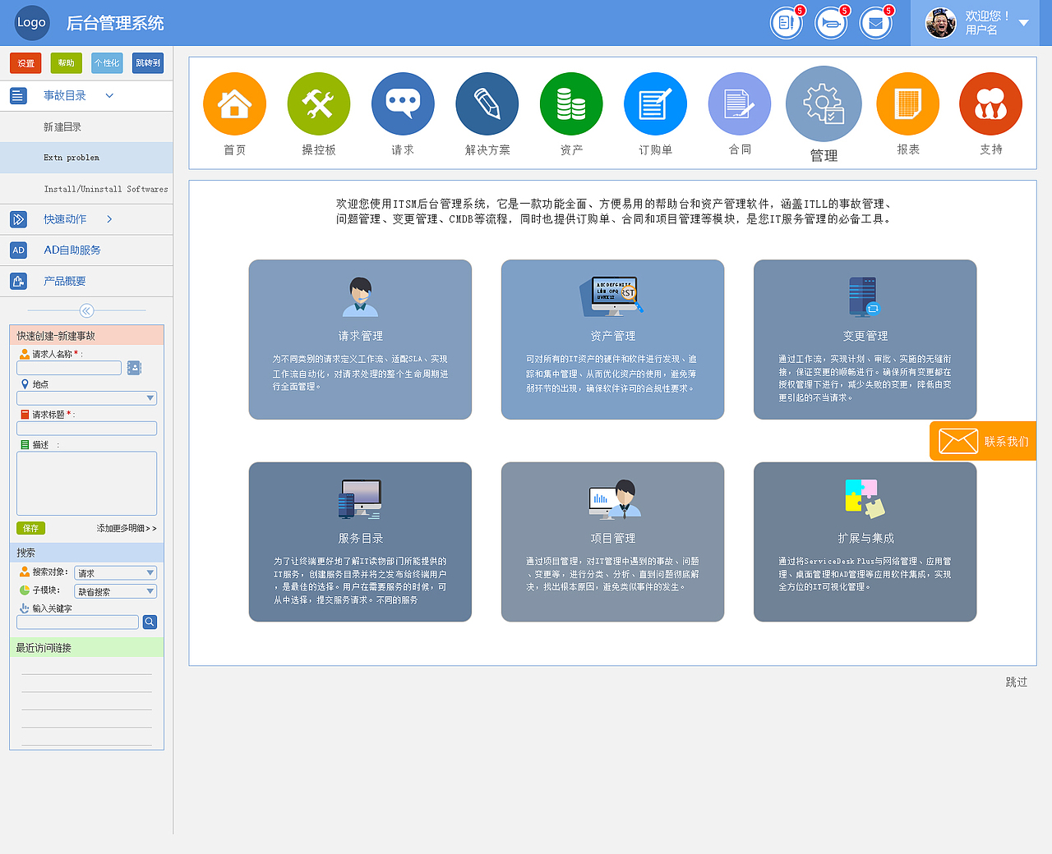Click the AD badge icon in sidebar

coord(18,250)
